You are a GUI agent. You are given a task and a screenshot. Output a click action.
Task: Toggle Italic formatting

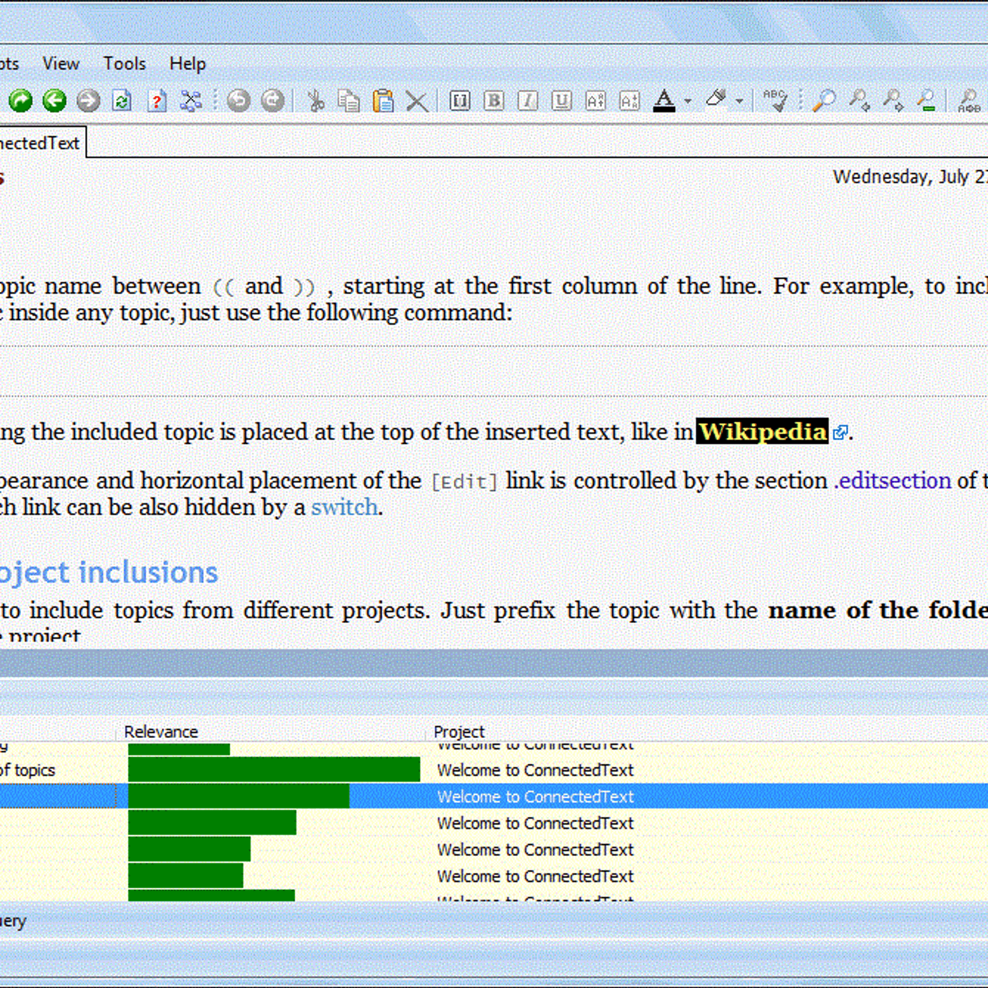click(527, 101)
